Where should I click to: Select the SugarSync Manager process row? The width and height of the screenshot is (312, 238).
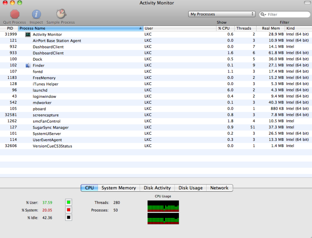point(156,127)
